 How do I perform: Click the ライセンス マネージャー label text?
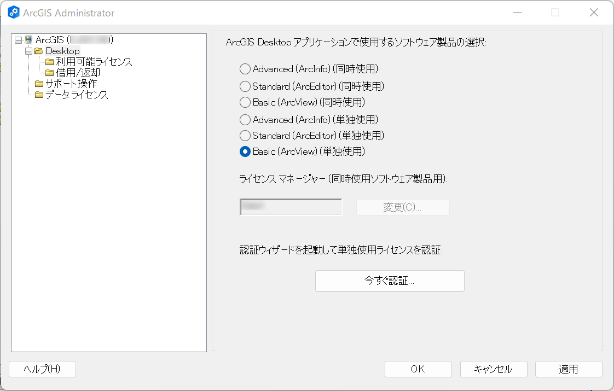coord(343,179)
